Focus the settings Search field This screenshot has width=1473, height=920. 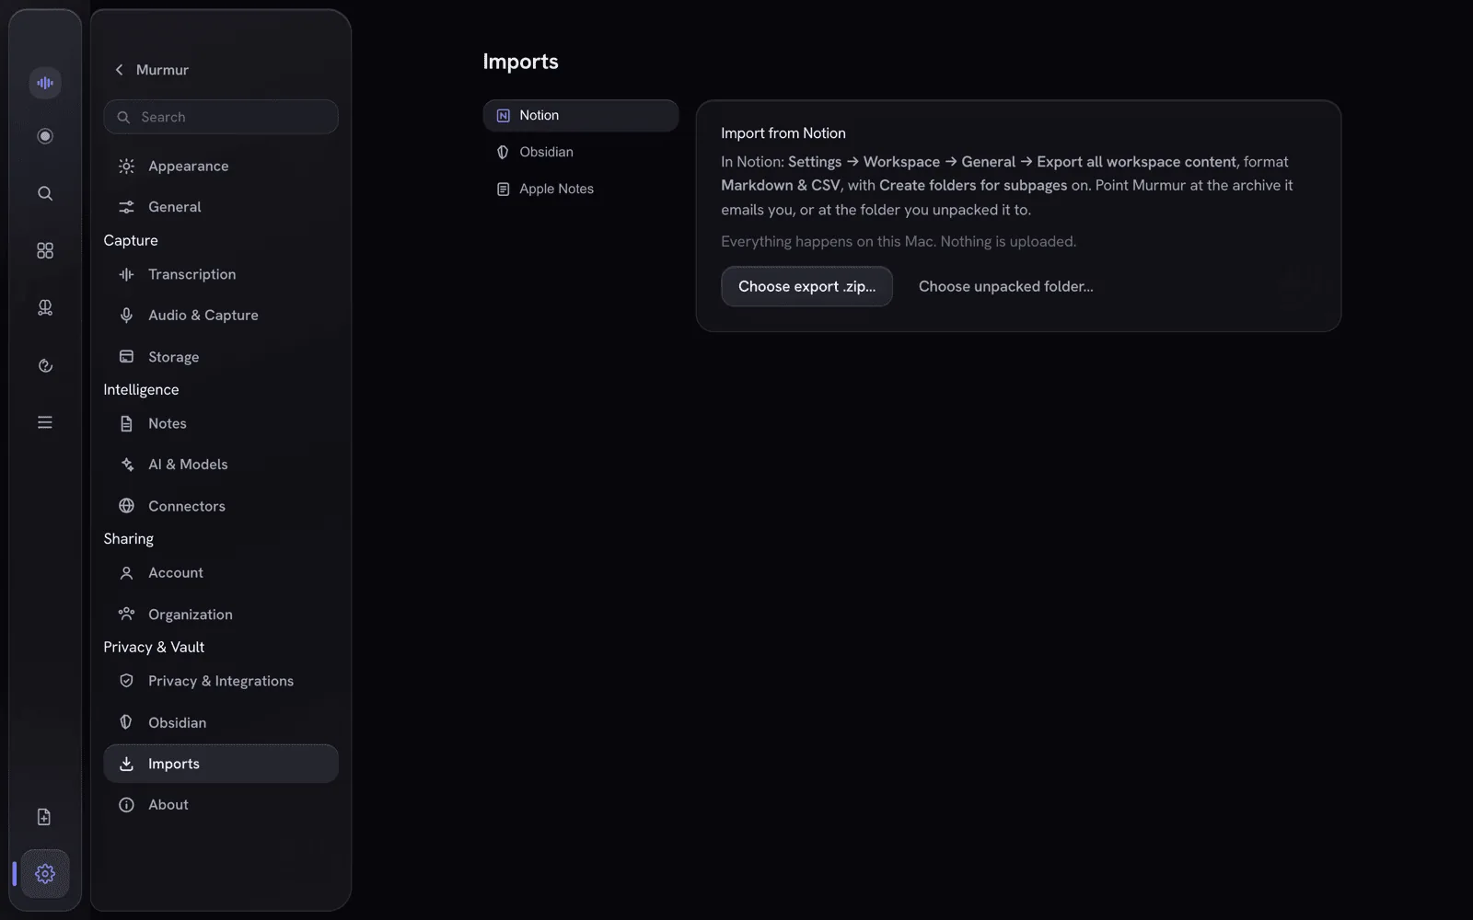[221, 117]
